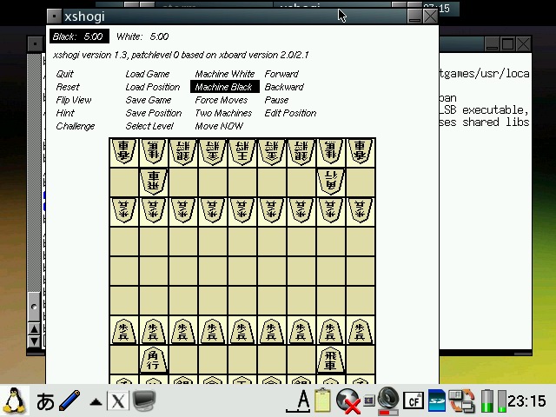The image size is (556, 417).
Task: Enable Force Moves mode
Action: pyautogui.click(x=221, y=100)
